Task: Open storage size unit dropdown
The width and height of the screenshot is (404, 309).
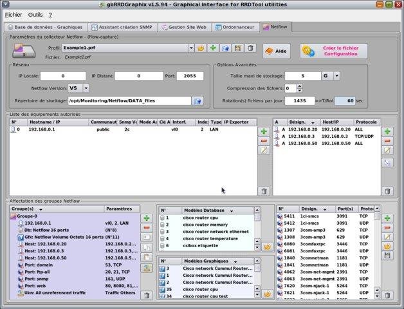Action: tap(336, 76)
